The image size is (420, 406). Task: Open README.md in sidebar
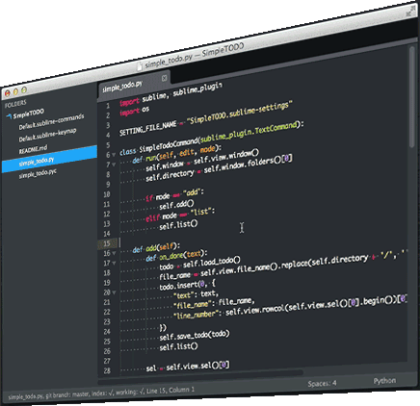pyautogui.click(x=33, y=149)
